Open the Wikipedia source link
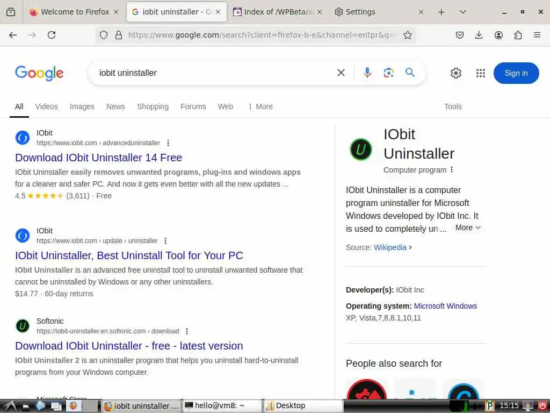Screen dimensions: 550x413 pyautogui.click(x=390, y=247)
